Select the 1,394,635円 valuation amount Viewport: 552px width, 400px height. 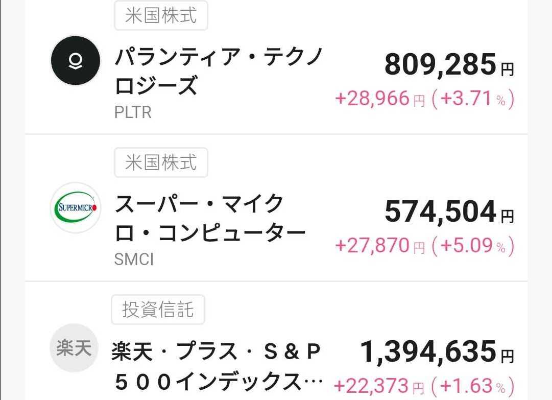437,352
